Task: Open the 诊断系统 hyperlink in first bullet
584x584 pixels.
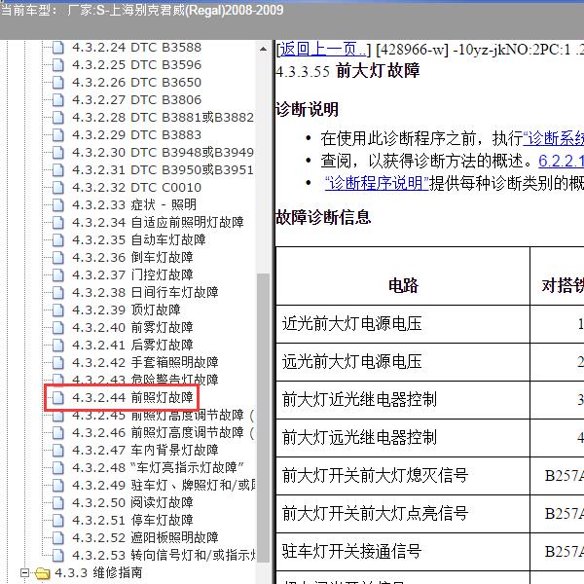Action: 554,138
